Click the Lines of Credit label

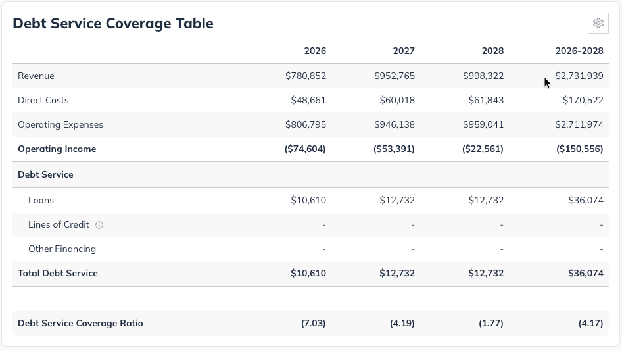[59, 224]
